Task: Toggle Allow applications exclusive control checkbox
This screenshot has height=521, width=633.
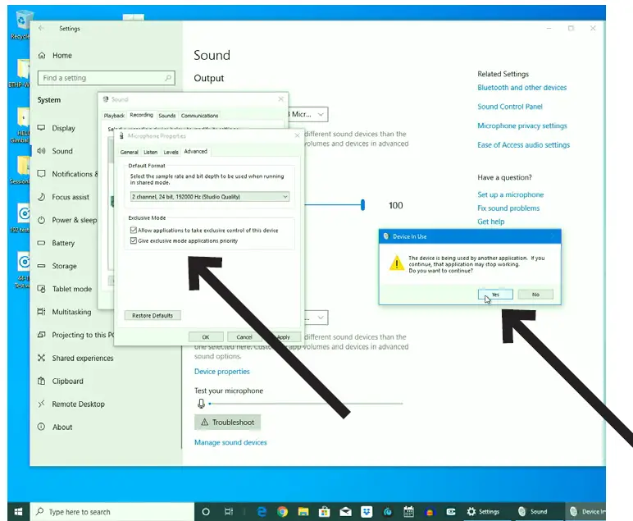Action: [x=133, y=231]
